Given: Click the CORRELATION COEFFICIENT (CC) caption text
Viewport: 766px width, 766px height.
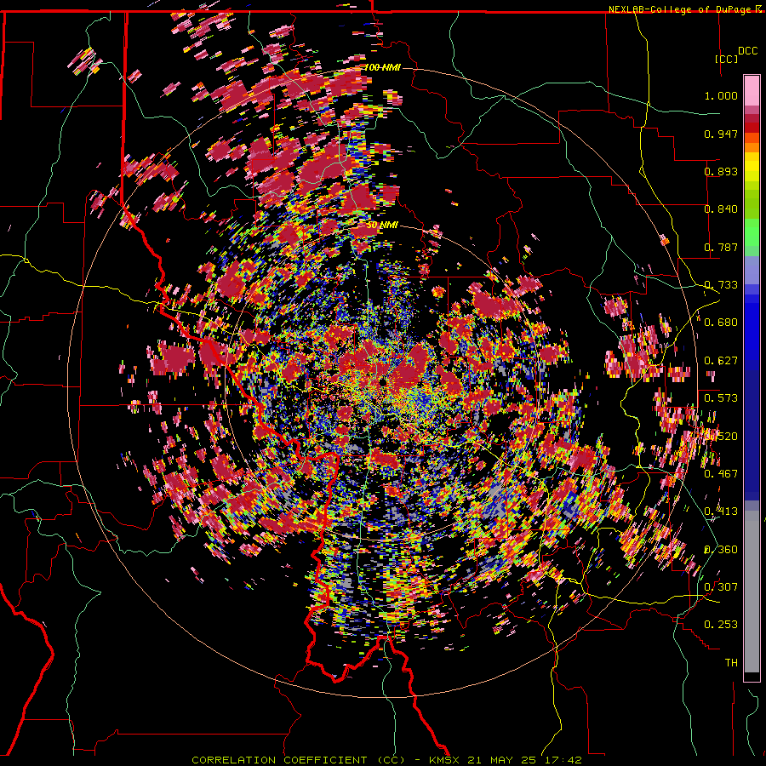Looking at the screenshot, I should click(299, 760).
